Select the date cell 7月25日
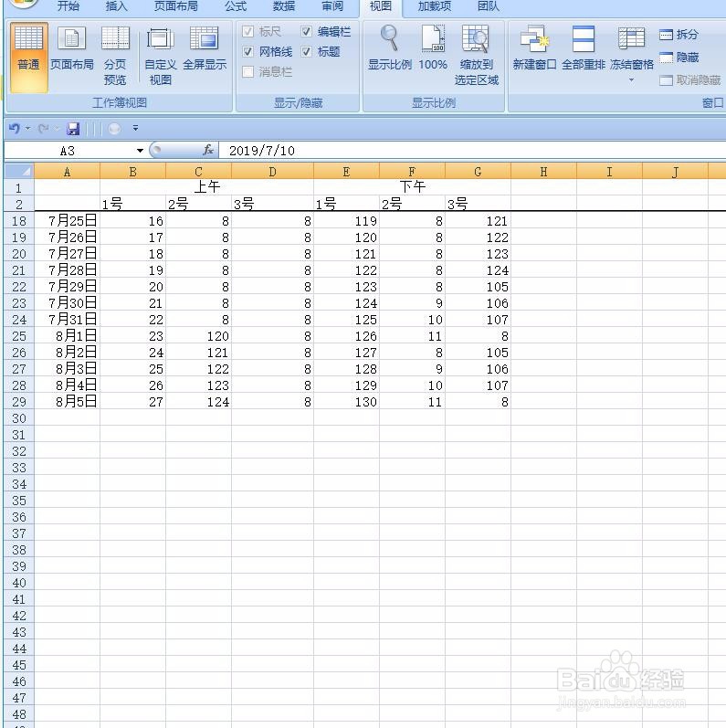Viewport: 726px width, 728px height. [x=68, y=221]
